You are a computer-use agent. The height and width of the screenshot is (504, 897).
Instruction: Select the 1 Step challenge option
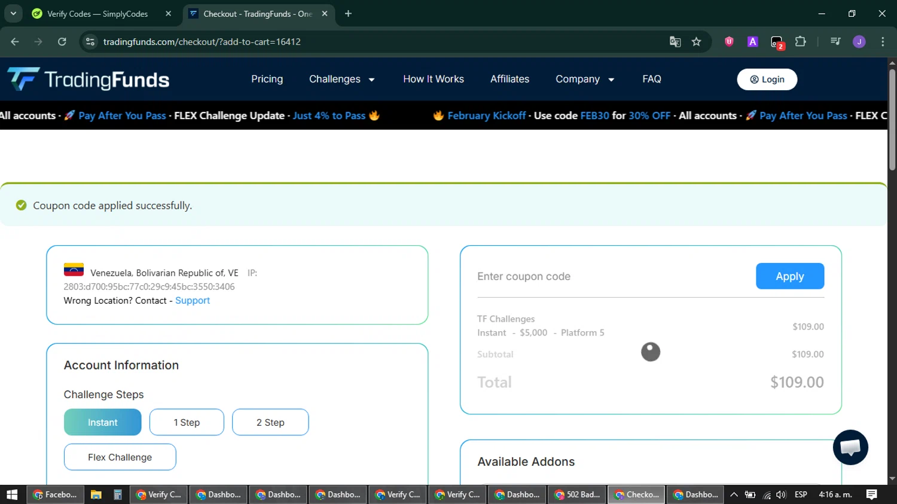tap(187, 422)
